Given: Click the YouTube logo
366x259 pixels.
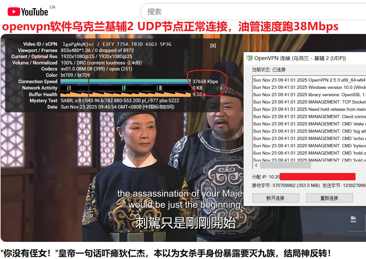Looking at the screenshot, I should [x=28, y=12].
